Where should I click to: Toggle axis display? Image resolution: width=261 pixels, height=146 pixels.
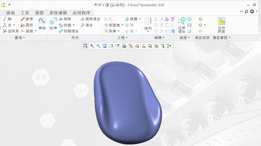point(144,46)
